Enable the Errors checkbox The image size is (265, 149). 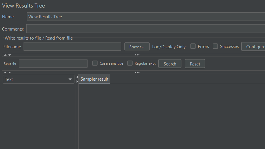click(193, 46)
